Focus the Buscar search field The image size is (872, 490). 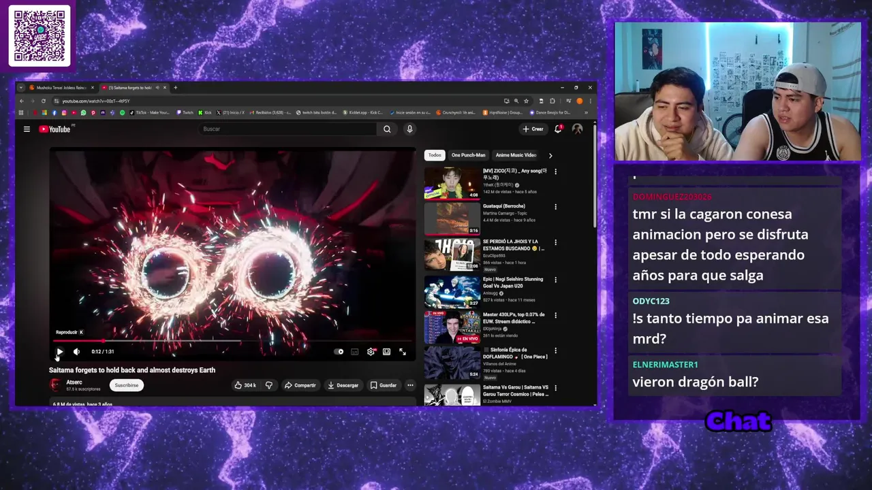[x=289, y=129]
